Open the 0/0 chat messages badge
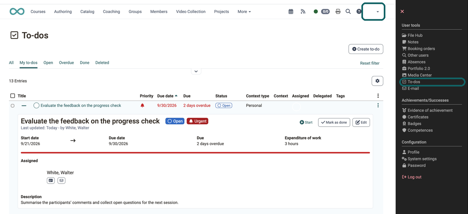The height and width of the screenshot is (214, 468). click(x=325, y=12)
